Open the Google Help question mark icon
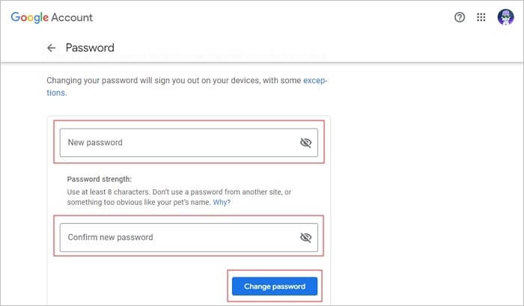The width and height of the screenshot is (524, 306). 460,17
